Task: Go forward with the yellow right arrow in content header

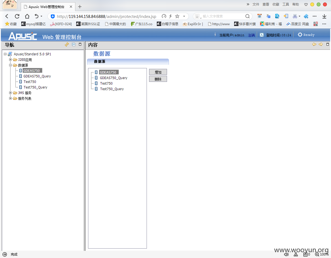Action: [321, 44]
